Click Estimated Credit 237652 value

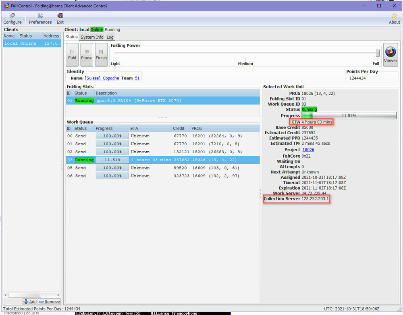coord(308,133)
